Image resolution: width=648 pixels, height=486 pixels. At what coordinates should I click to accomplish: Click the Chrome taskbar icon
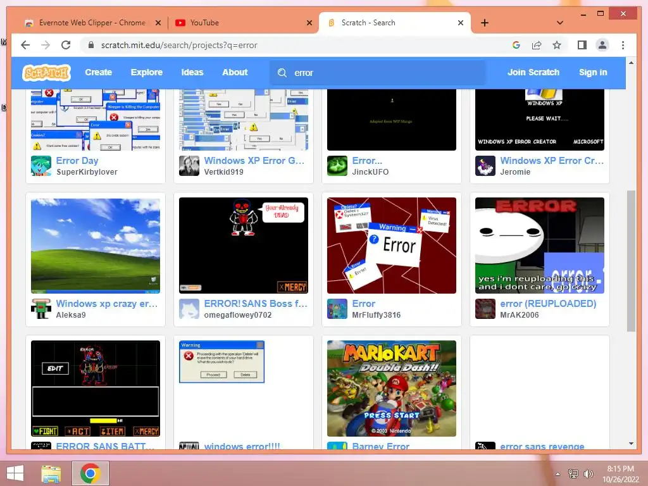tap(90, 473)
